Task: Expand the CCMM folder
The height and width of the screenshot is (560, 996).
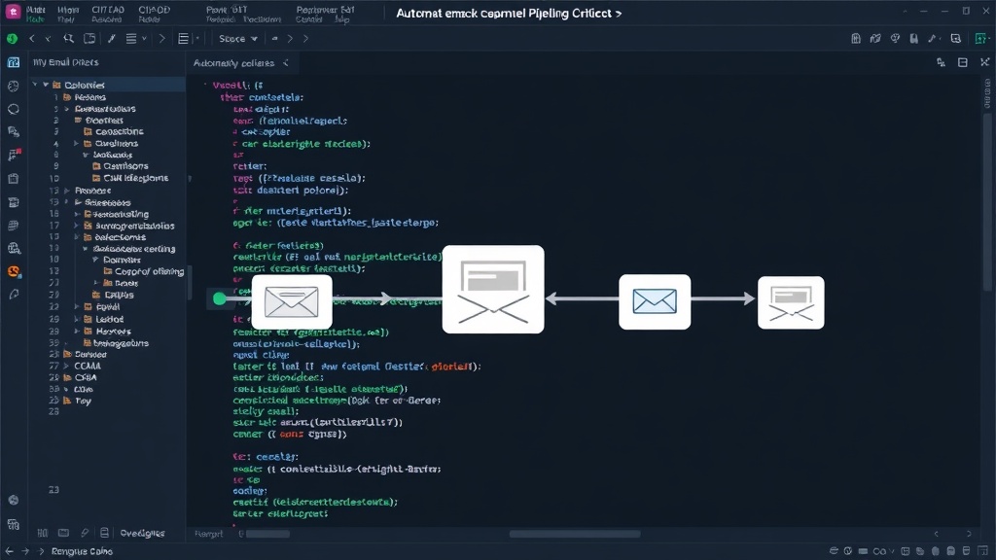Action: [x=66, y=366]
